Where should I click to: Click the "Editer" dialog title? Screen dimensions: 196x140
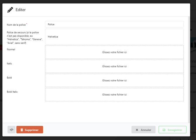[20, 10]
